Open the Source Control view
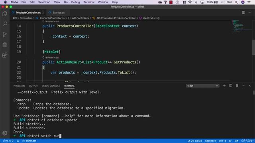255x143 pixels. [5, 35]
